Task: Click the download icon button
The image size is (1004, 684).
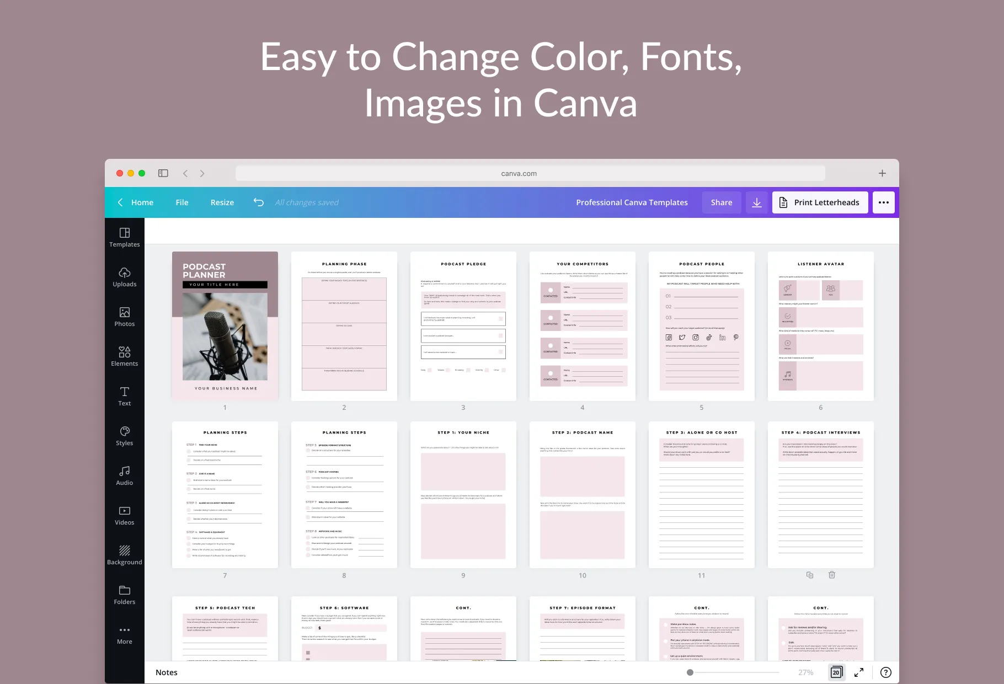Action: click(x=757, y=202)
